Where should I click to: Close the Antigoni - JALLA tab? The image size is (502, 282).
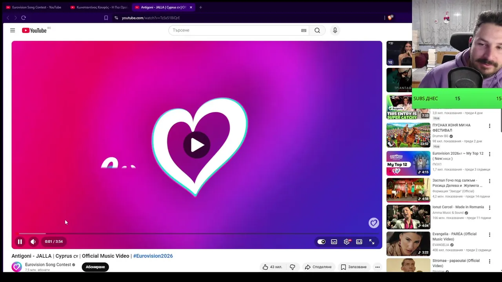tap(191, 7)
